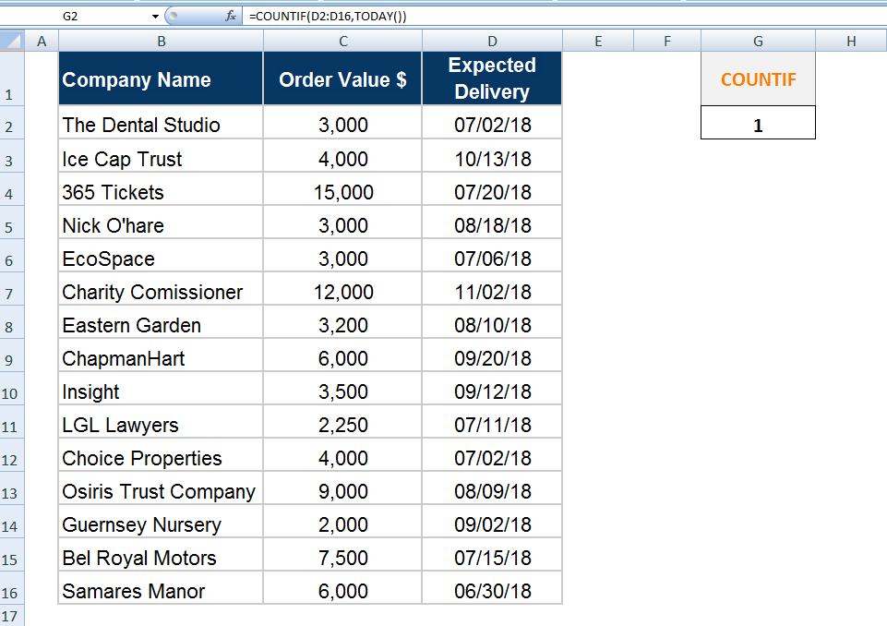Click the 06/30/18 delivery date cell
This screenshot has height=626, width=887.
pos(492,591)
